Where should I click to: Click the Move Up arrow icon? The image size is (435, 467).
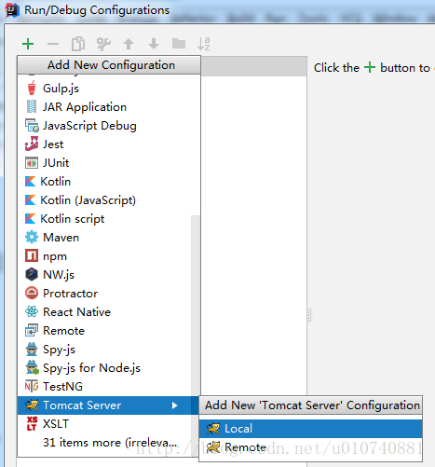[x=129, y=44]
